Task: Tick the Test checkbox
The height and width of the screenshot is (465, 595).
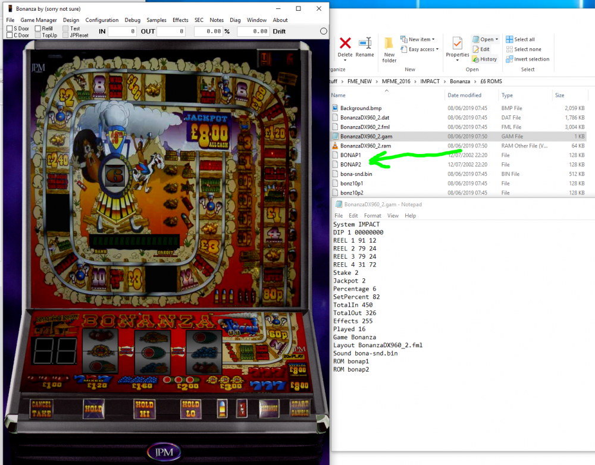Action: click(65, 29)
